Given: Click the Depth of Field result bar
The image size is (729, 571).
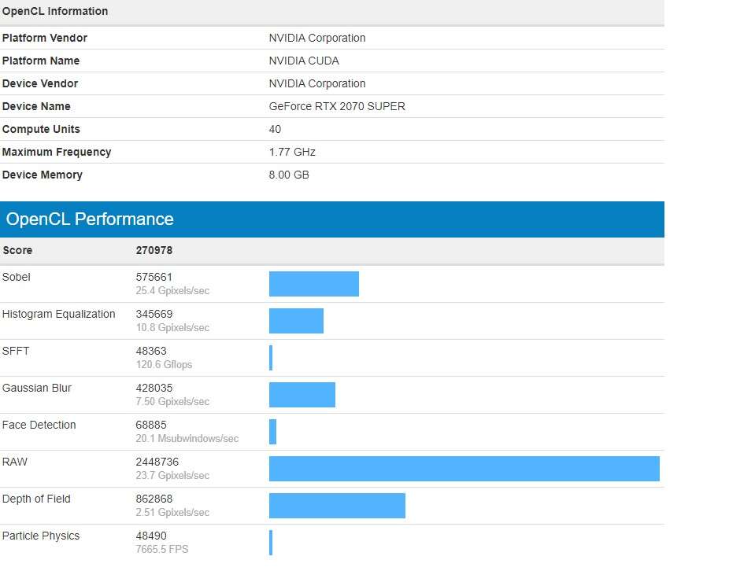Looking at the screenshot, I should 337,506.
